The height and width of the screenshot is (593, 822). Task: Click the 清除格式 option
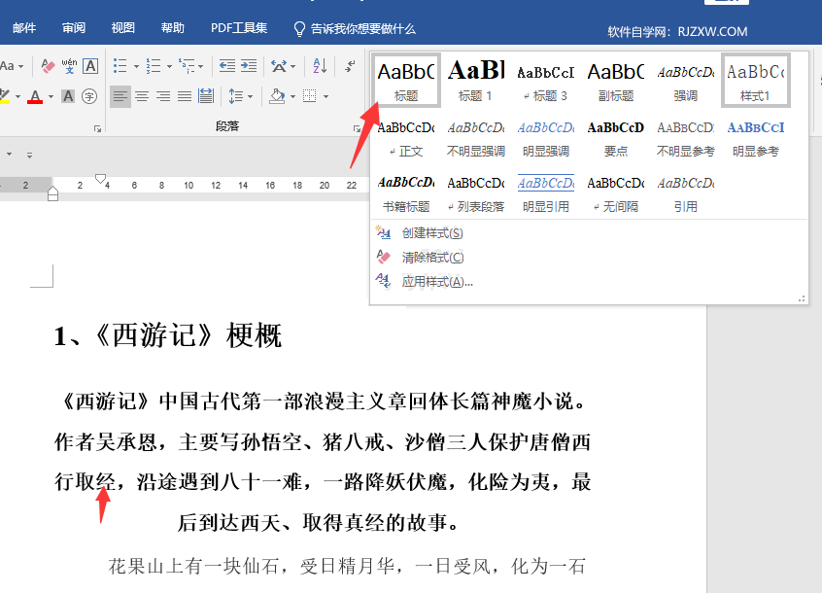(431, 256)
